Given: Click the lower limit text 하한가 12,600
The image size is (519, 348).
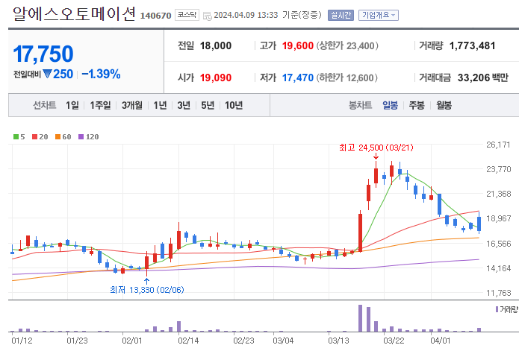Looking at the screenshot, I should click(x=346, y=78).
